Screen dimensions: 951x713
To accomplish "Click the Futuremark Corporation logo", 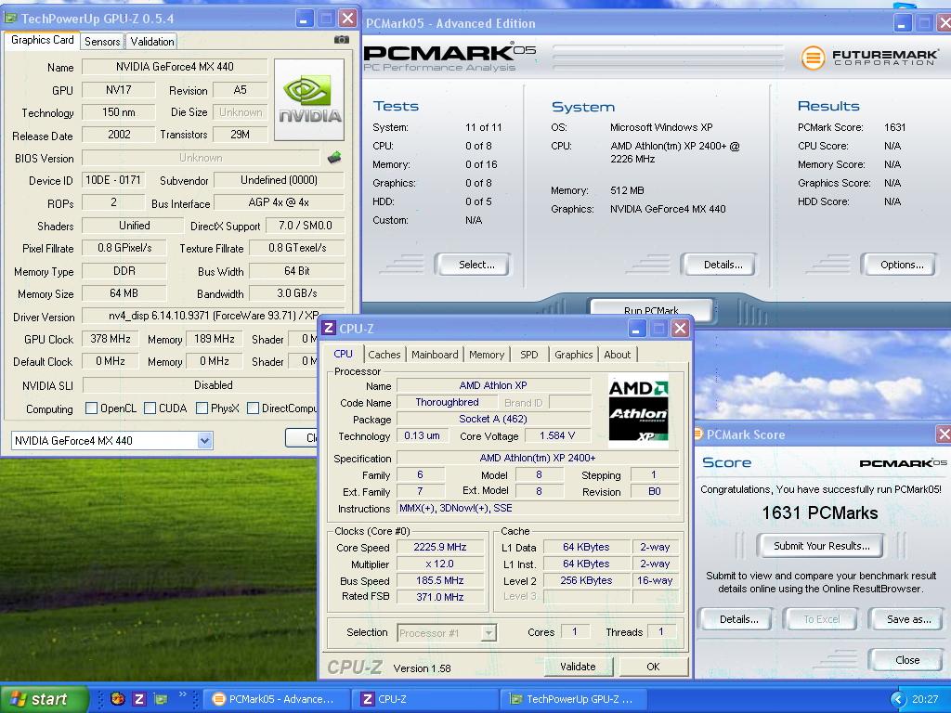I will tap(869, 57).
